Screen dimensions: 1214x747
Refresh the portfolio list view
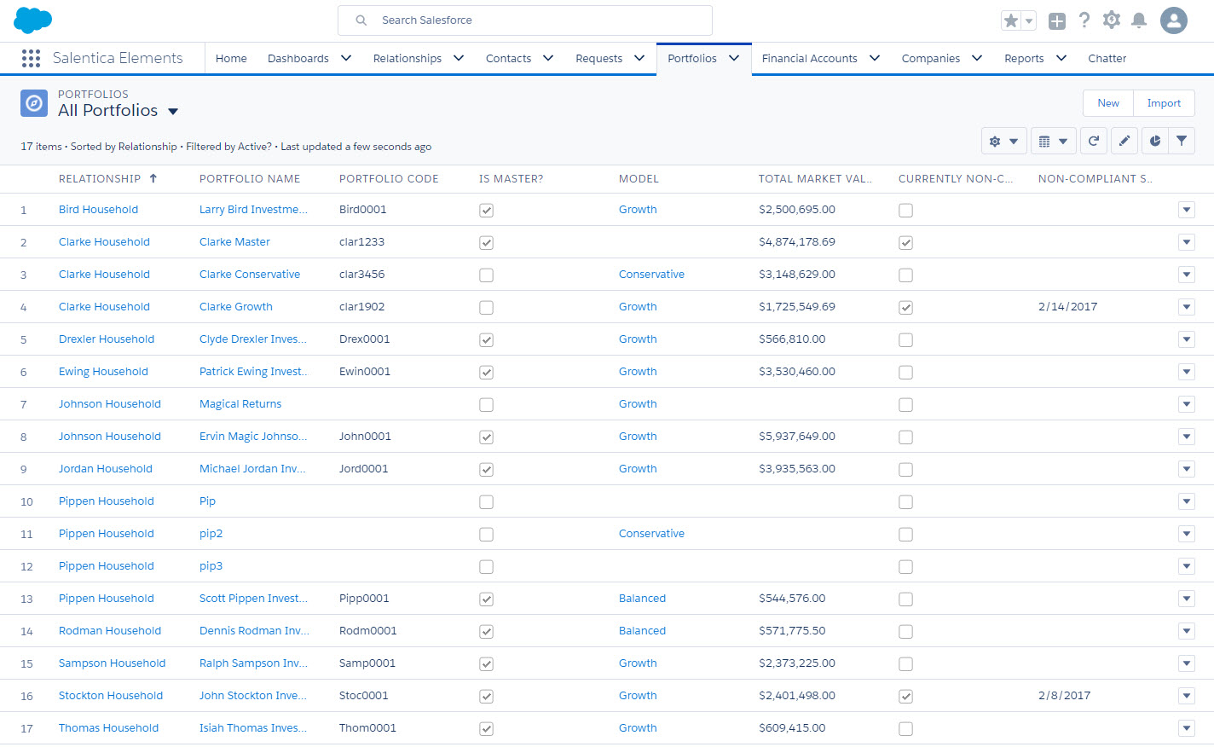[1093, 142]
